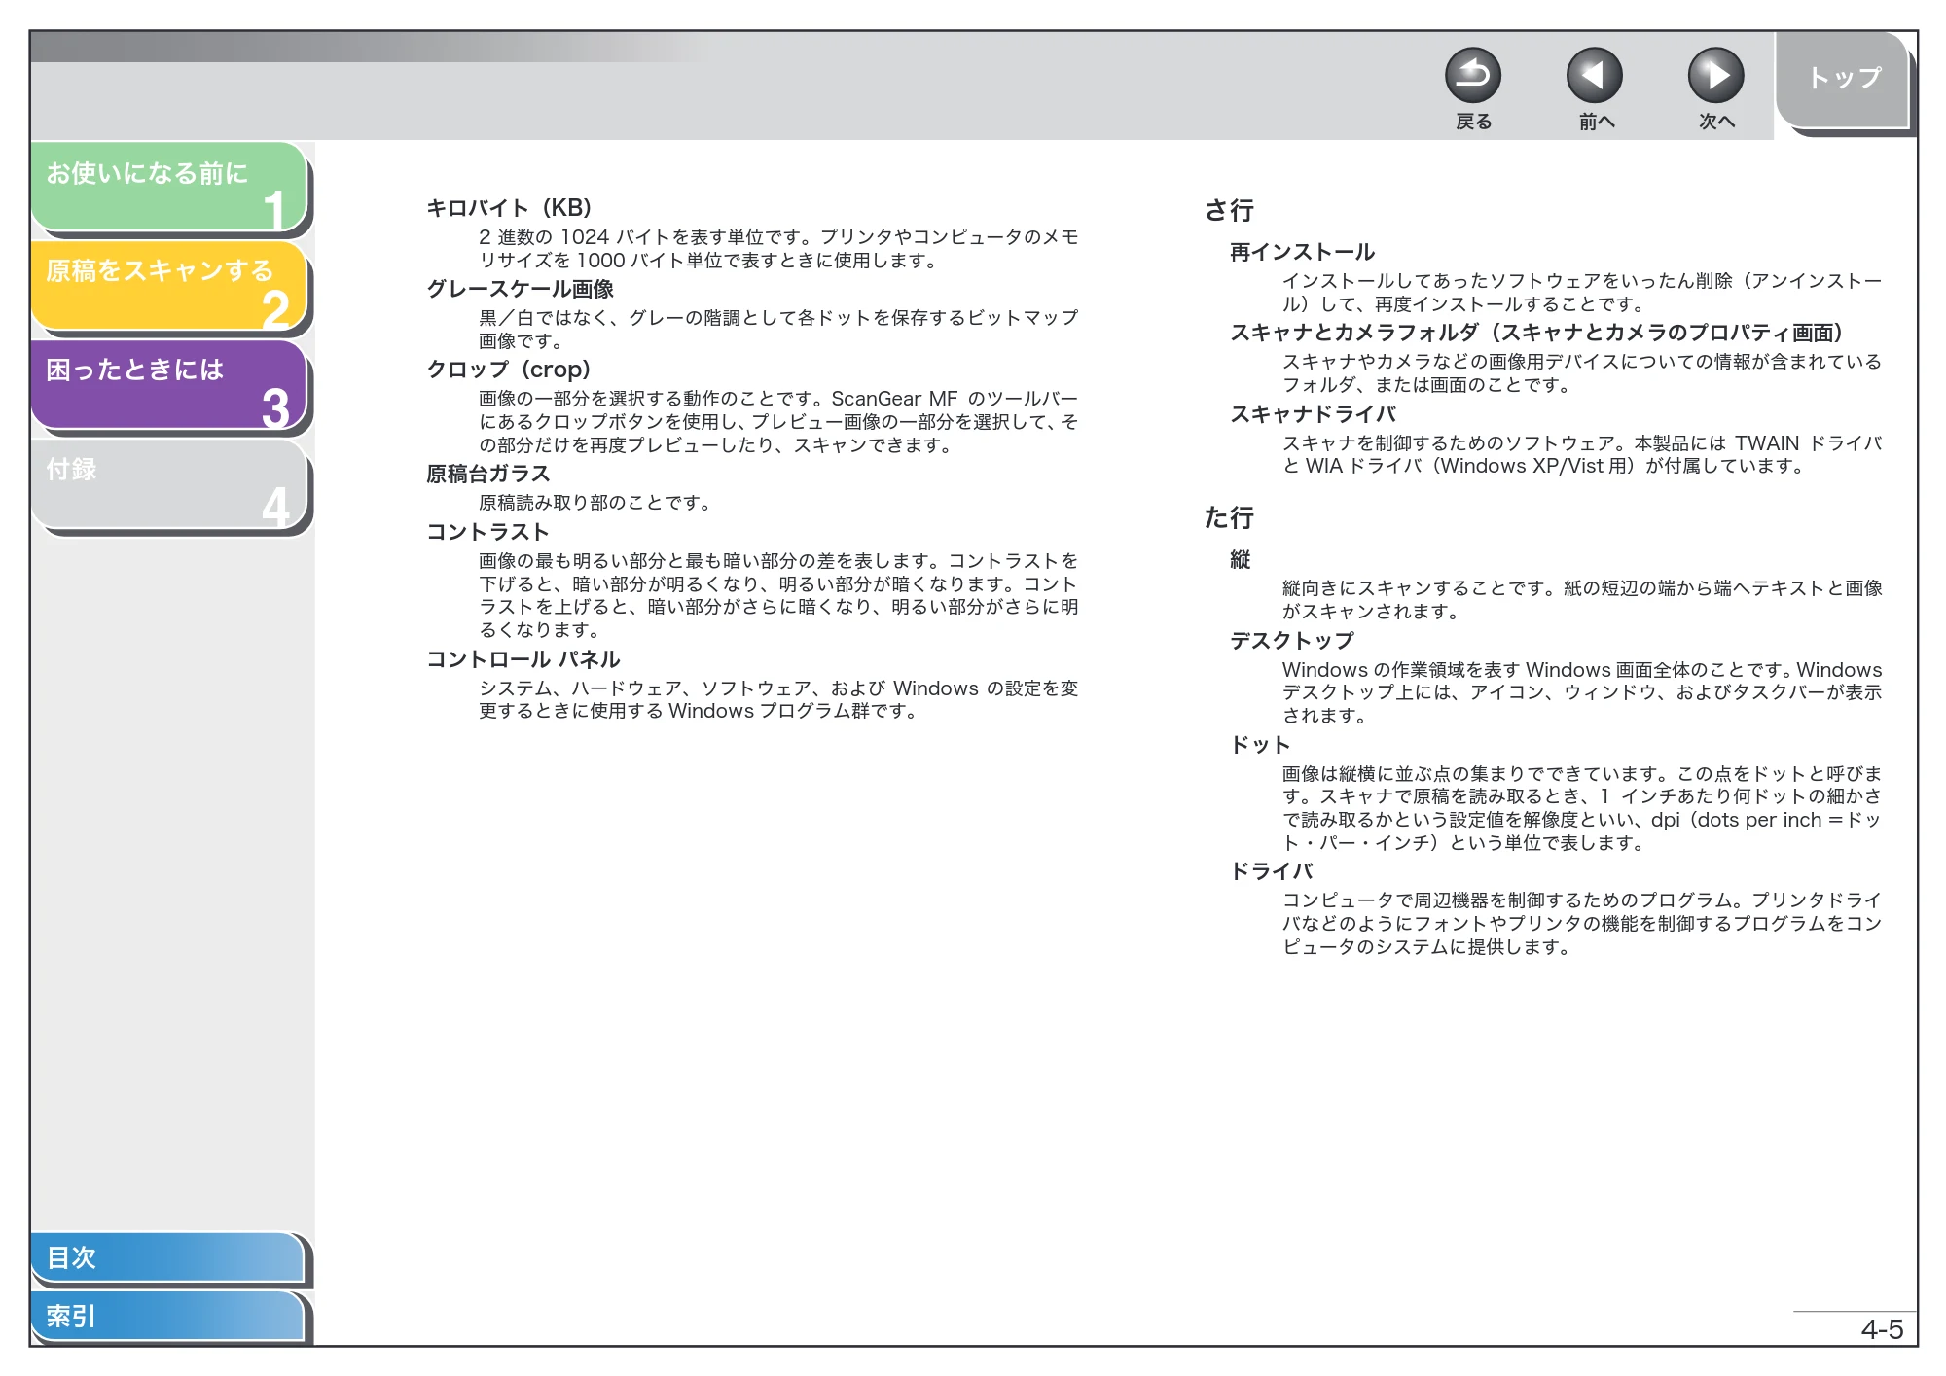Image resolution: width=1946 pixels, height=1376 pixels.
Task: Click the た行 section heading
Action: click(1229, 517)
